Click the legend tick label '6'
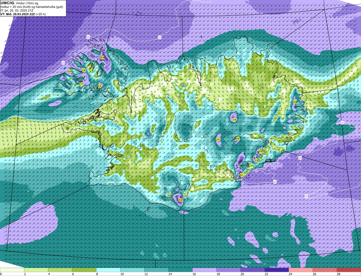The image size is (361, 276). click(x=73, y=274)
